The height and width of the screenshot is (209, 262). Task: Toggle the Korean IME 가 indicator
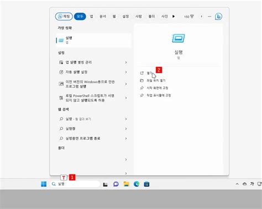[252, 184]
